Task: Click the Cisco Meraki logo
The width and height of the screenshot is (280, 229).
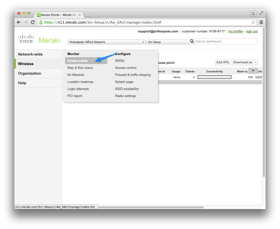Action: [x=39, y=39]
